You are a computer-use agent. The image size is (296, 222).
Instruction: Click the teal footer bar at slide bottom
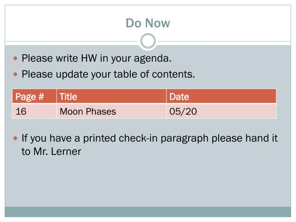[x=148, y=212]
